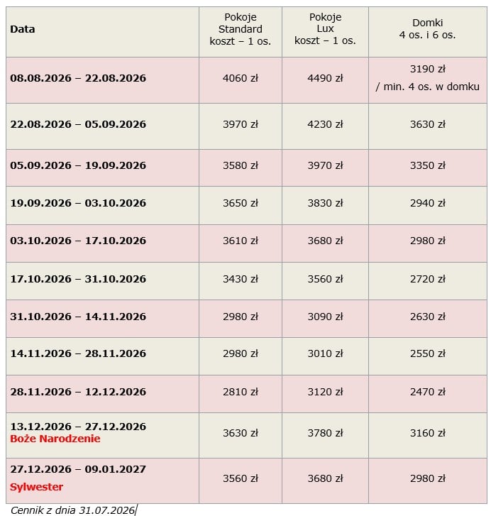Select date range 31.10.2026 – 14.11.2026

tap(78, 317)
